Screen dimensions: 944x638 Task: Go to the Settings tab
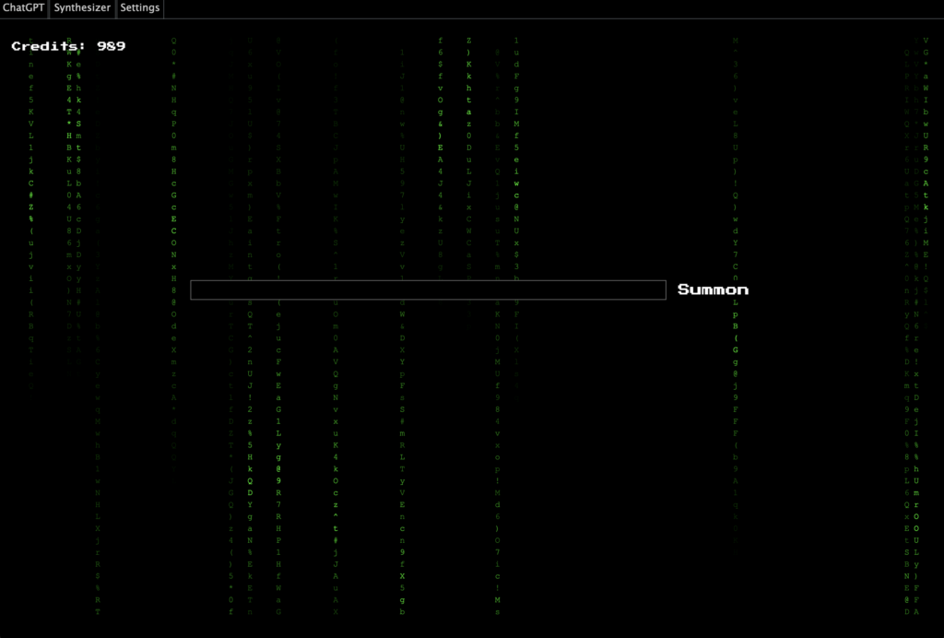tap(140, 8)
